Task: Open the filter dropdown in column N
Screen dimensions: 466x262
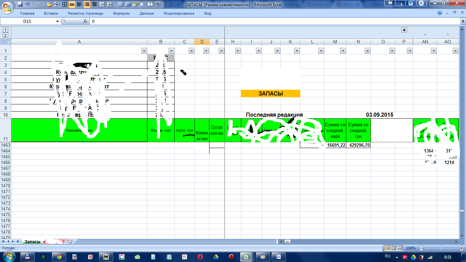Action: (x=367, y=50)
